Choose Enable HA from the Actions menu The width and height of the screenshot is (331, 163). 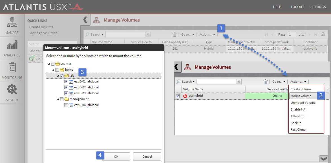(298, 109)
